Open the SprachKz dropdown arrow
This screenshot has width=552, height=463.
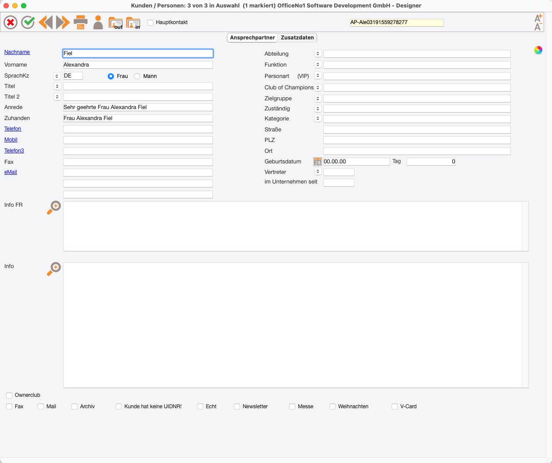[x=57, y=76]
